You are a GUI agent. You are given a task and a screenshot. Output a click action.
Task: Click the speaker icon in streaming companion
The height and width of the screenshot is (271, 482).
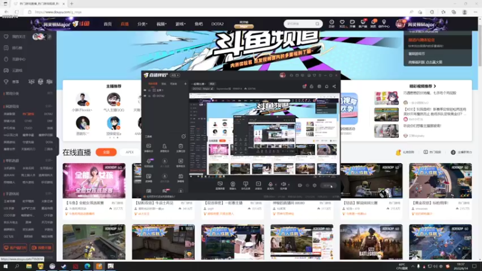[283, 184]
